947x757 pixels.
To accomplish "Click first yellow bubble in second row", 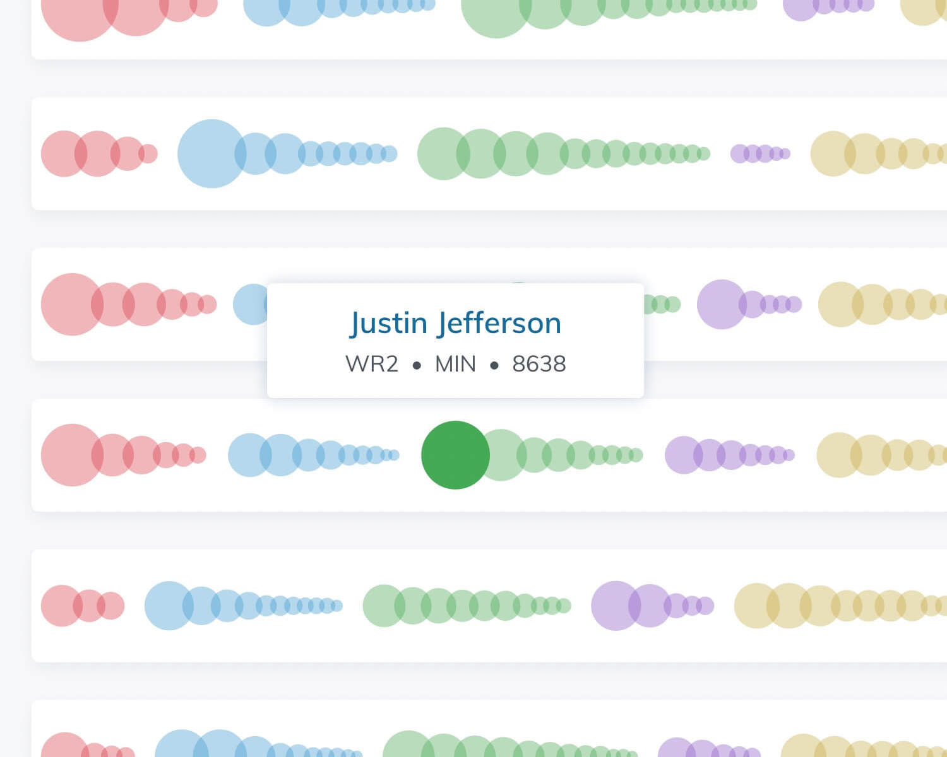I will pos(833,153).
